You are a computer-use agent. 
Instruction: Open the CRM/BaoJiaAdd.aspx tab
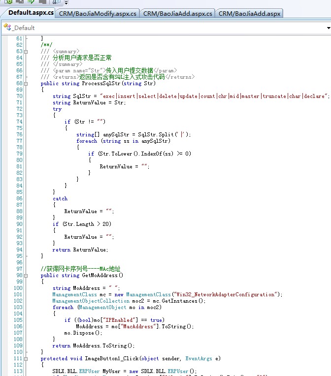249,13
